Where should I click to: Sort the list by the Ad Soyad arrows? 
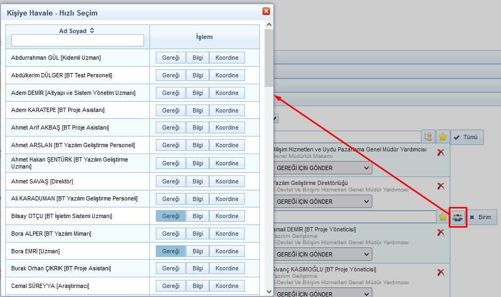coord(92,31)
